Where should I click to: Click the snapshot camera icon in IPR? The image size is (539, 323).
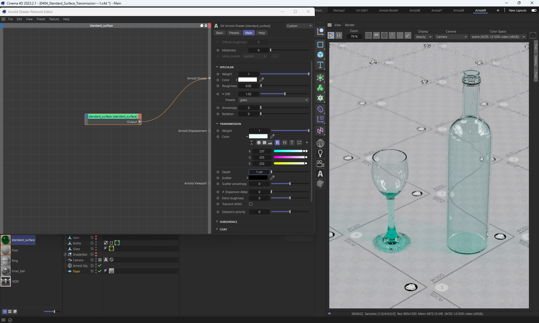click(533, 36)
